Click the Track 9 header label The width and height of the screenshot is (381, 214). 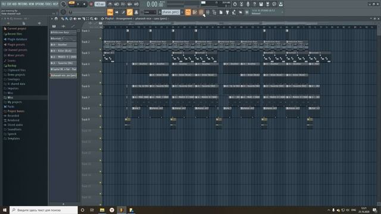(x=86, y=119)
